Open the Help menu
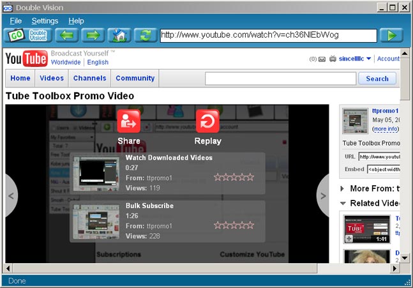413x288 pixels. click(x=76, y=21)
